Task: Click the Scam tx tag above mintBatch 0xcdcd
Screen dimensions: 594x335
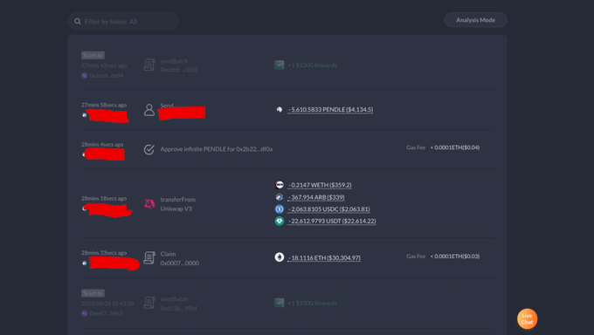Action: coord(93,55)
